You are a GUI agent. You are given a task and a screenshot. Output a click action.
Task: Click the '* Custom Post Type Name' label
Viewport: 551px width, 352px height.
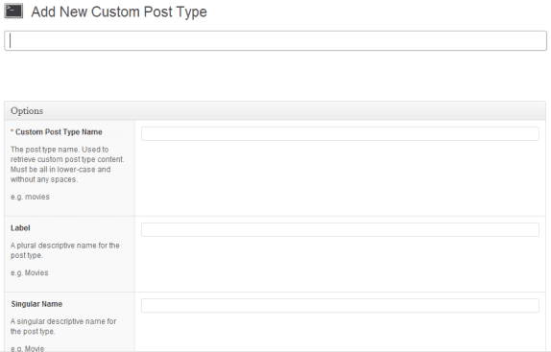click(57, 132)
